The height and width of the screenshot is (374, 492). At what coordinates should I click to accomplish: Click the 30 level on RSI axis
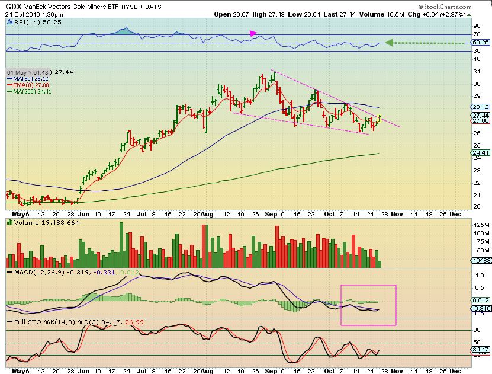(477, 50)
